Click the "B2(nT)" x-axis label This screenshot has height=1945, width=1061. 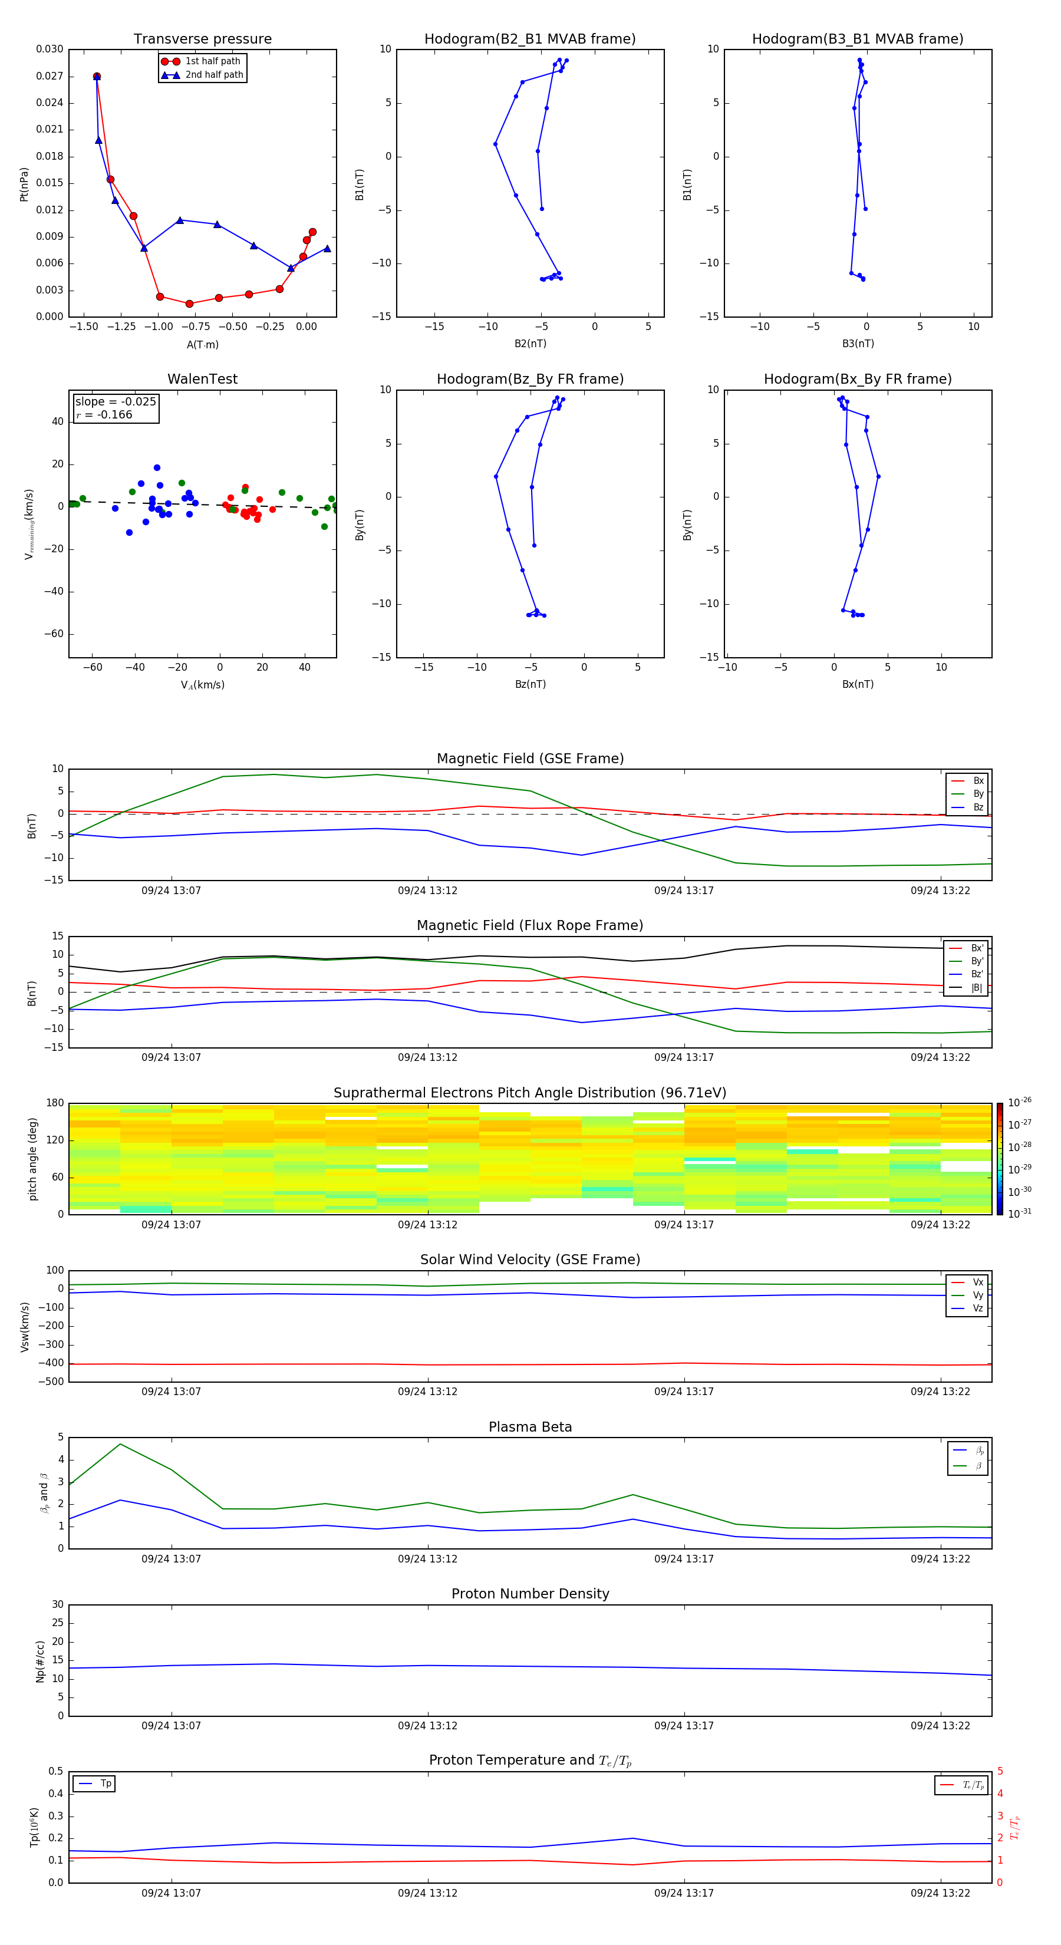[530, 344]
